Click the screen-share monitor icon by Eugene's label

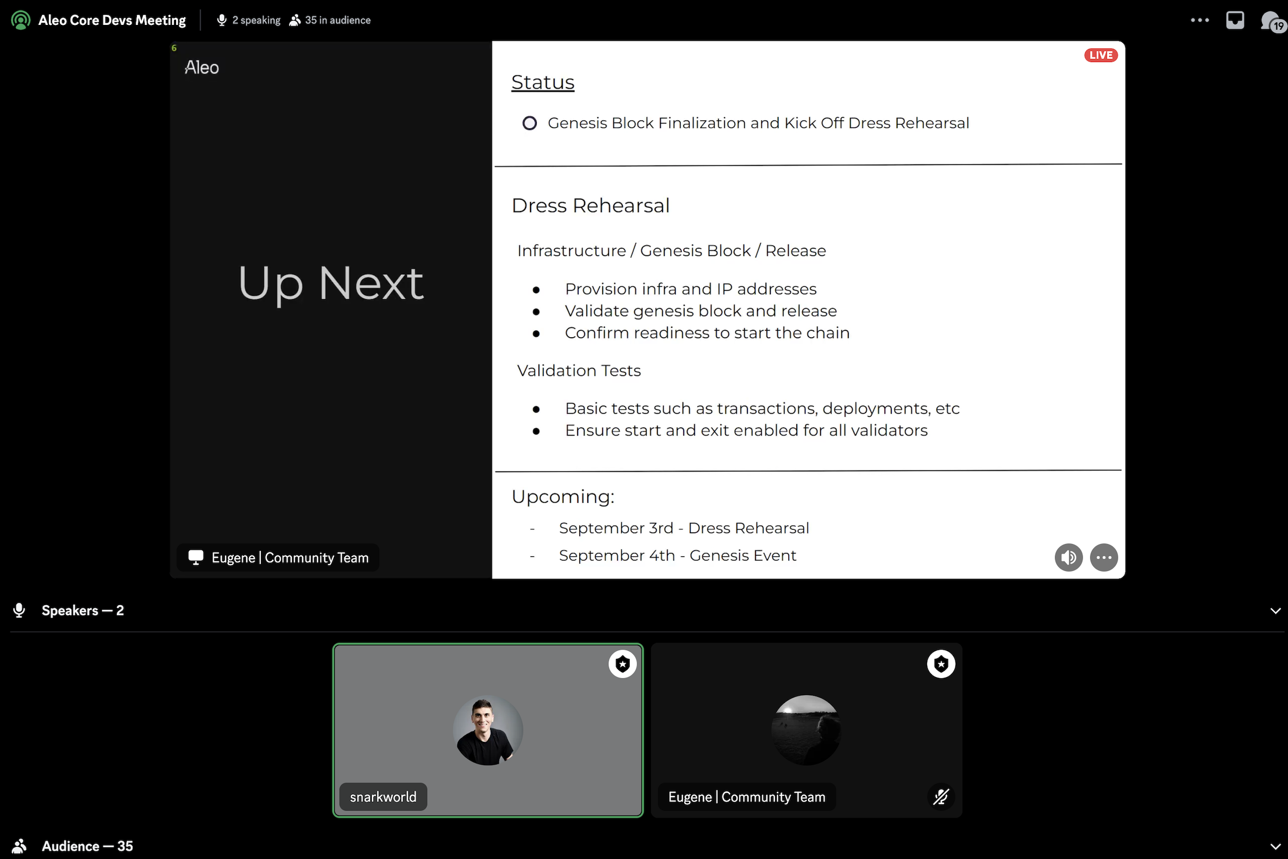196,558
